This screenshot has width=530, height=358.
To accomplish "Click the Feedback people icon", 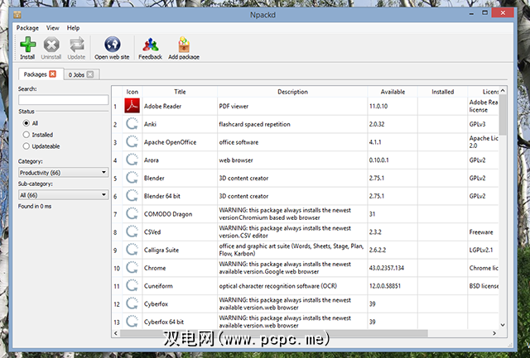I will 151,44.
